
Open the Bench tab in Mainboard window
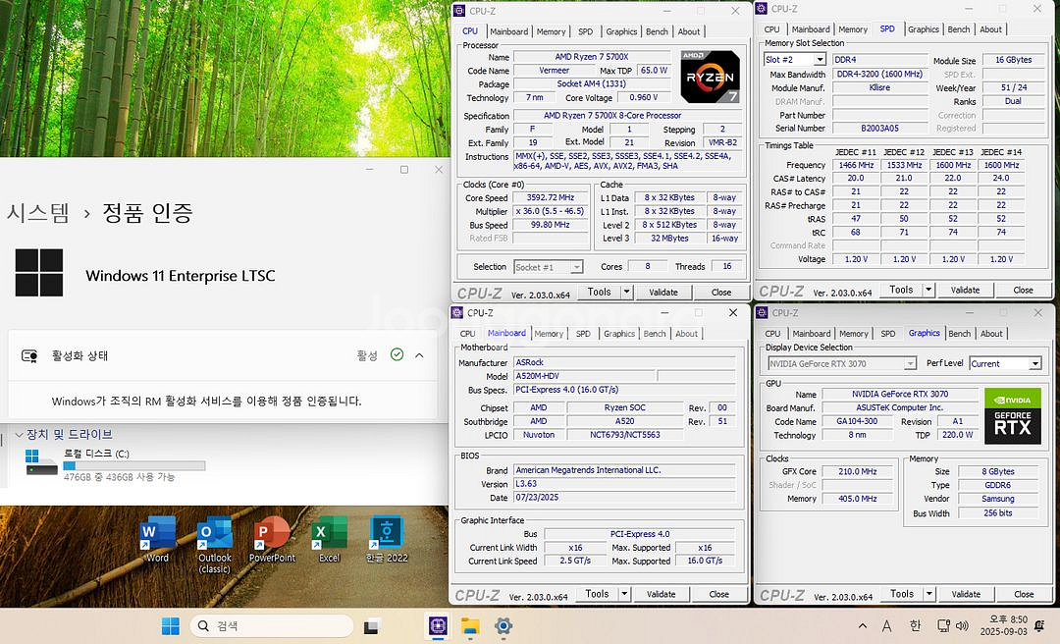655,334
